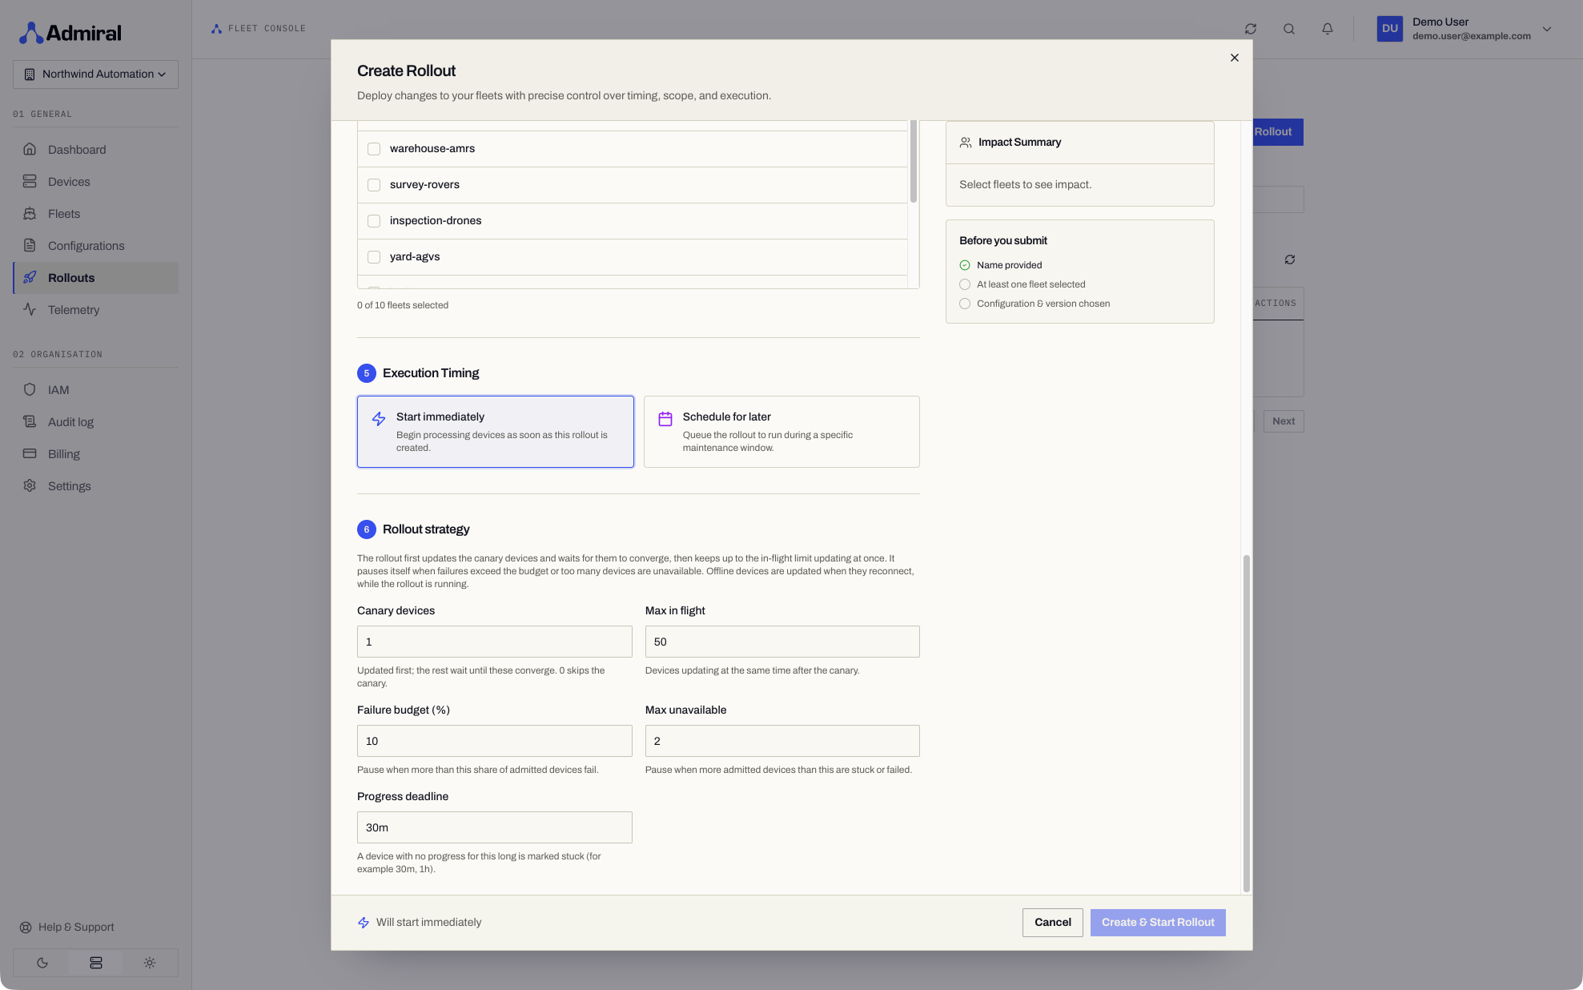Screen dimensions: 1583x990
Task: Click the fleet list scrollbar thumb
Action: point(913,162)
